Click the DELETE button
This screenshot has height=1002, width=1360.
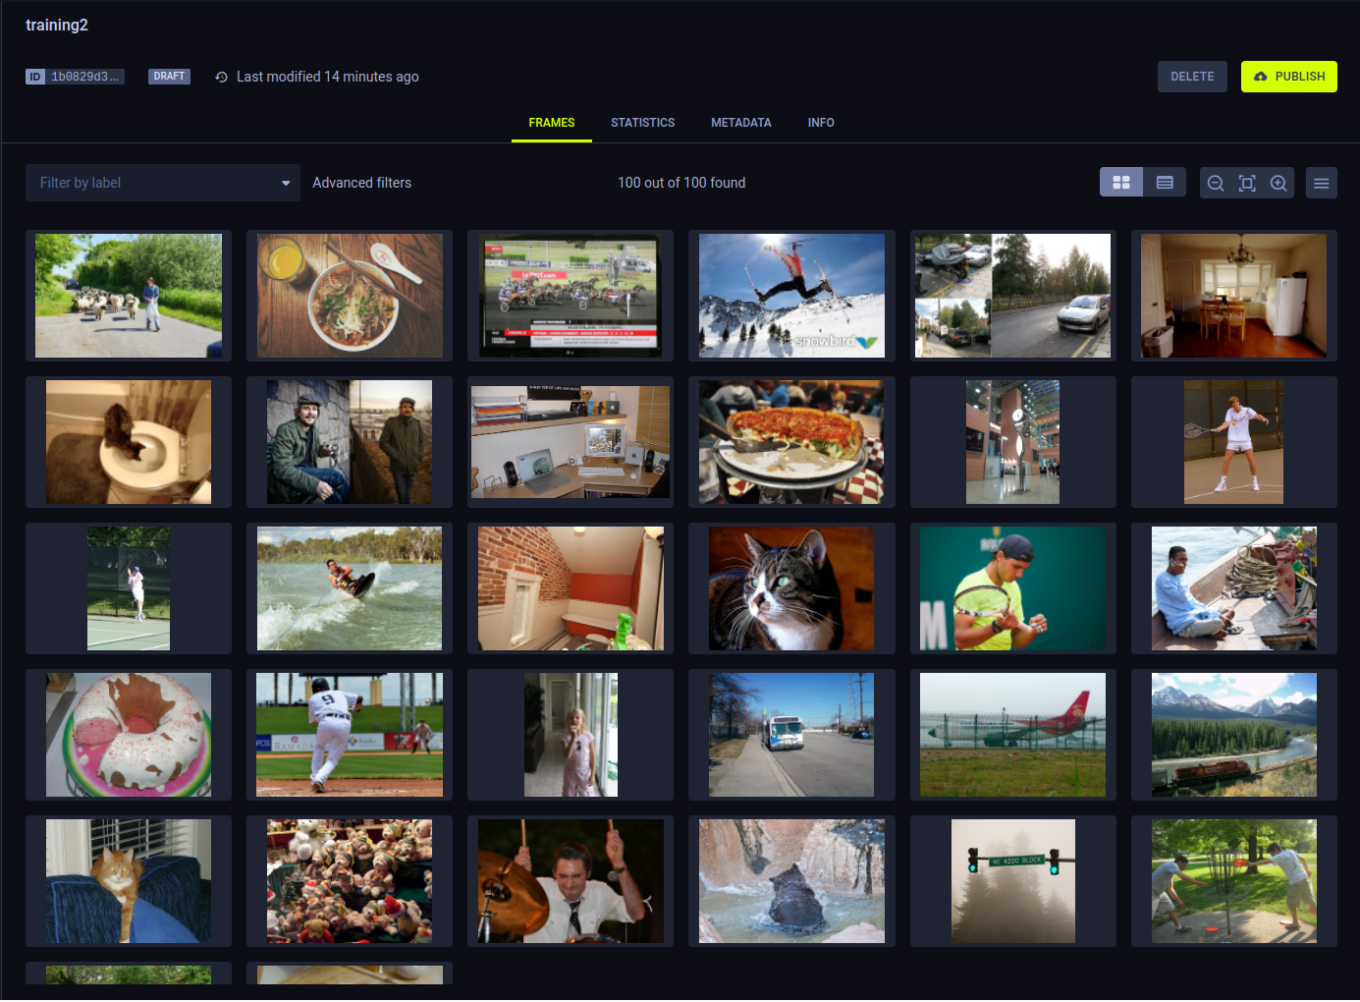(1192, 76)
